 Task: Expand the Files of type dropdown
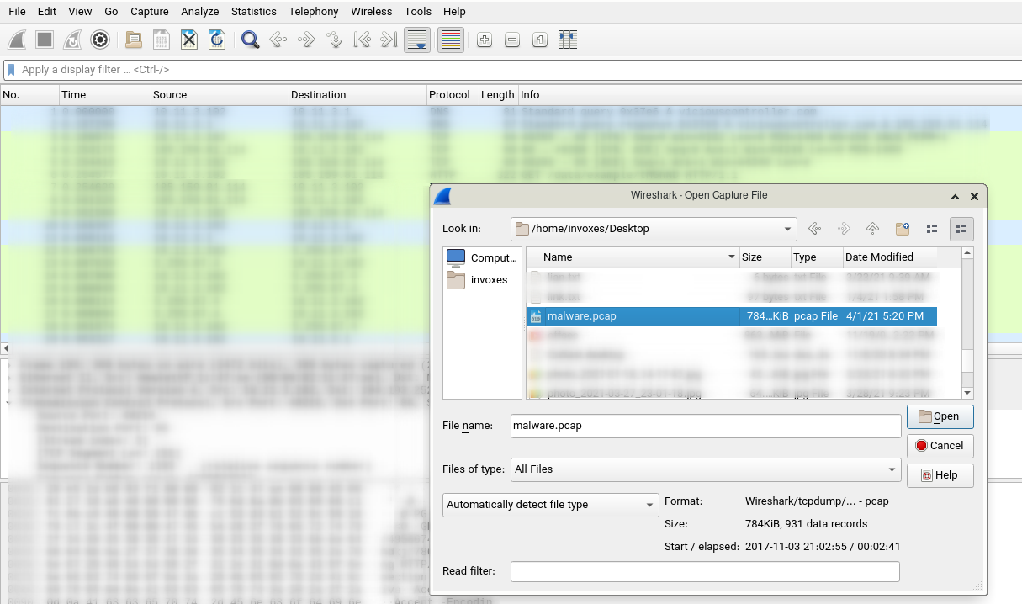tap(706, 469)
